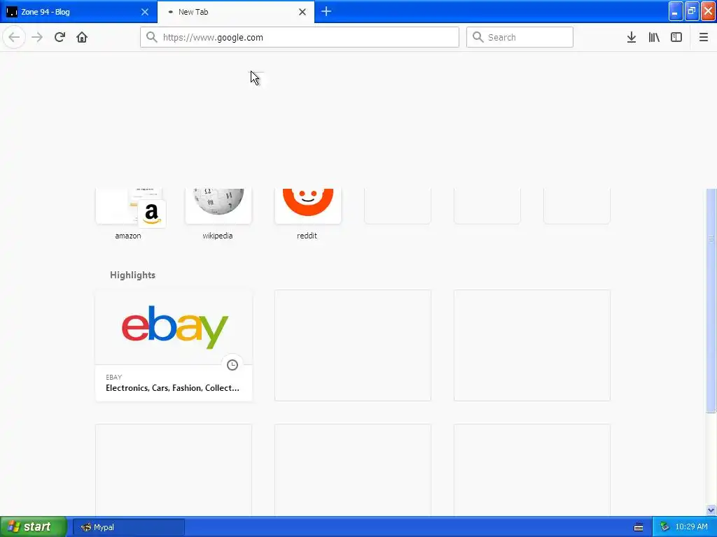This screenshot has height=537, width=717.
Task: Focus the Search box in toolbar
Action: pyautogui.click(x=520, y=37)
